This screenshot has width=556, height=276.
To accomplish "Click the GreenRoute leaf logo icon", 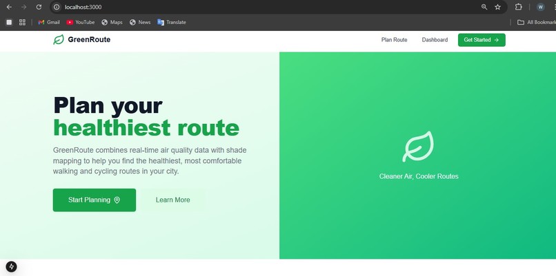I will [59, 40].
